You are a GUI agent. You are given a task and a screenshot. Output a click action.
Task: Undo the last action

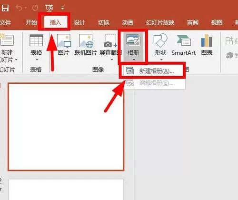[x=19, y=8]
